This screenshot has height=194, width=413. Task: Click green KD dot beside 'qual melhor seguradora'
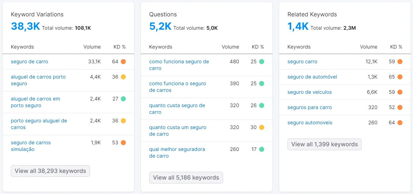click(262, 149)
